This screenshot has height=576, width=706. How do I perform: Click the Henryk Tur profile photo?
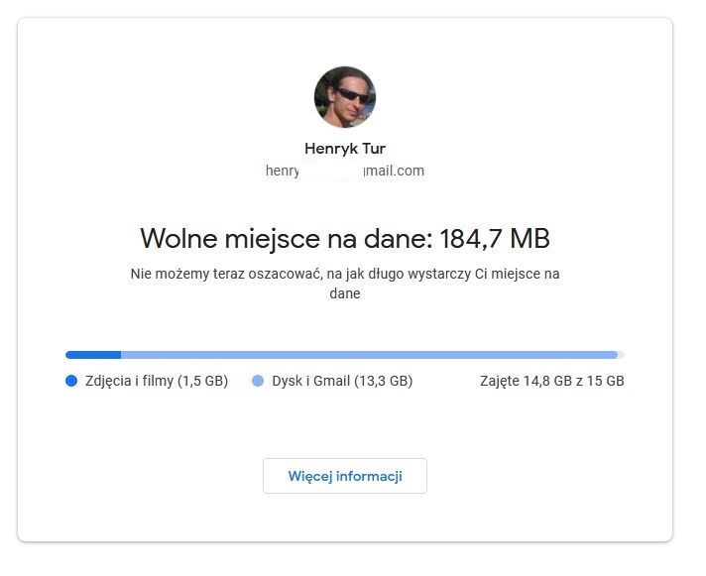345,97
